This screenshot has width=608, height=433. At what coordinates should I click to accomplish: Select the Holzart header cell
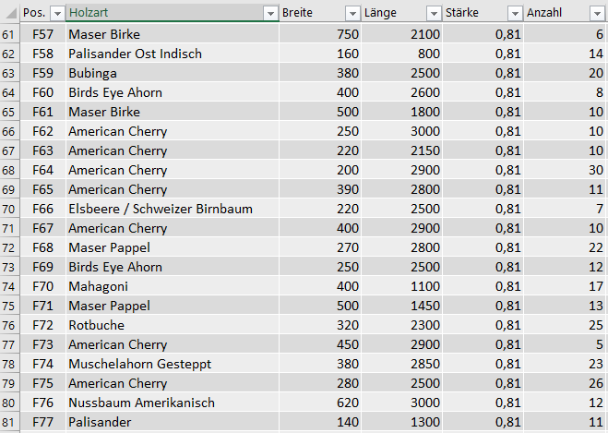click(x=173, y=13)
